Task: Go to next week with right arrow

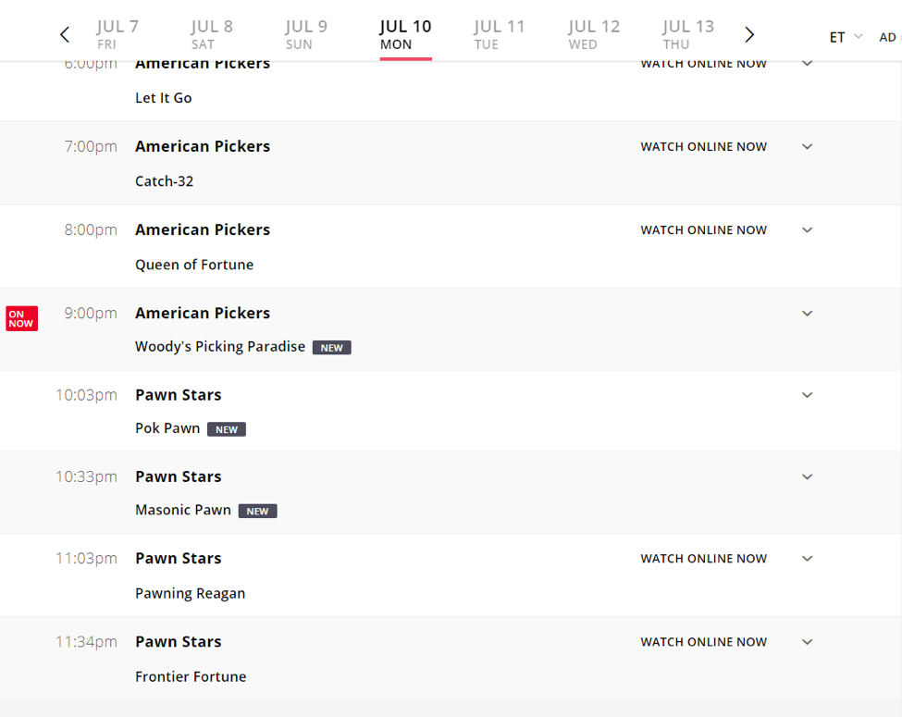Action: (749, 34)
